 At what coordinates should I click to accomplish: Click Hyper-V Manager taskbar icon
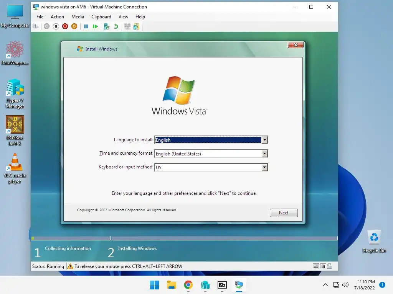click(205, 285)
